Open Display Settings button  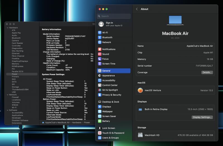(202, 117)
